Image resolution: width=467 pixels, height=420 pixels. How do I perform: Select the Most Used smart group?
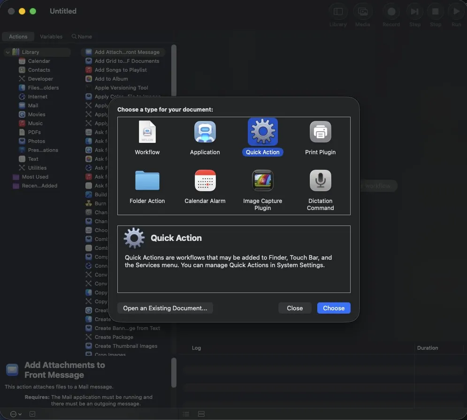pos(35,177)
